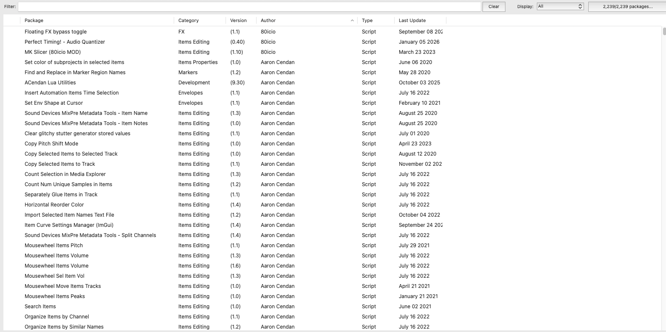666x332 pixels.
Task: Select the Floating FX bypass toggle package
Action: click(56, 32)
